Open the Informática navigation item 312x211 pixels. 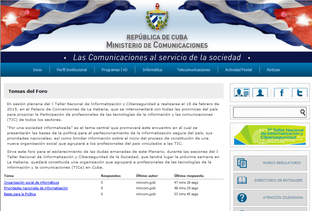pyautogui.click(x=152, y=70)
